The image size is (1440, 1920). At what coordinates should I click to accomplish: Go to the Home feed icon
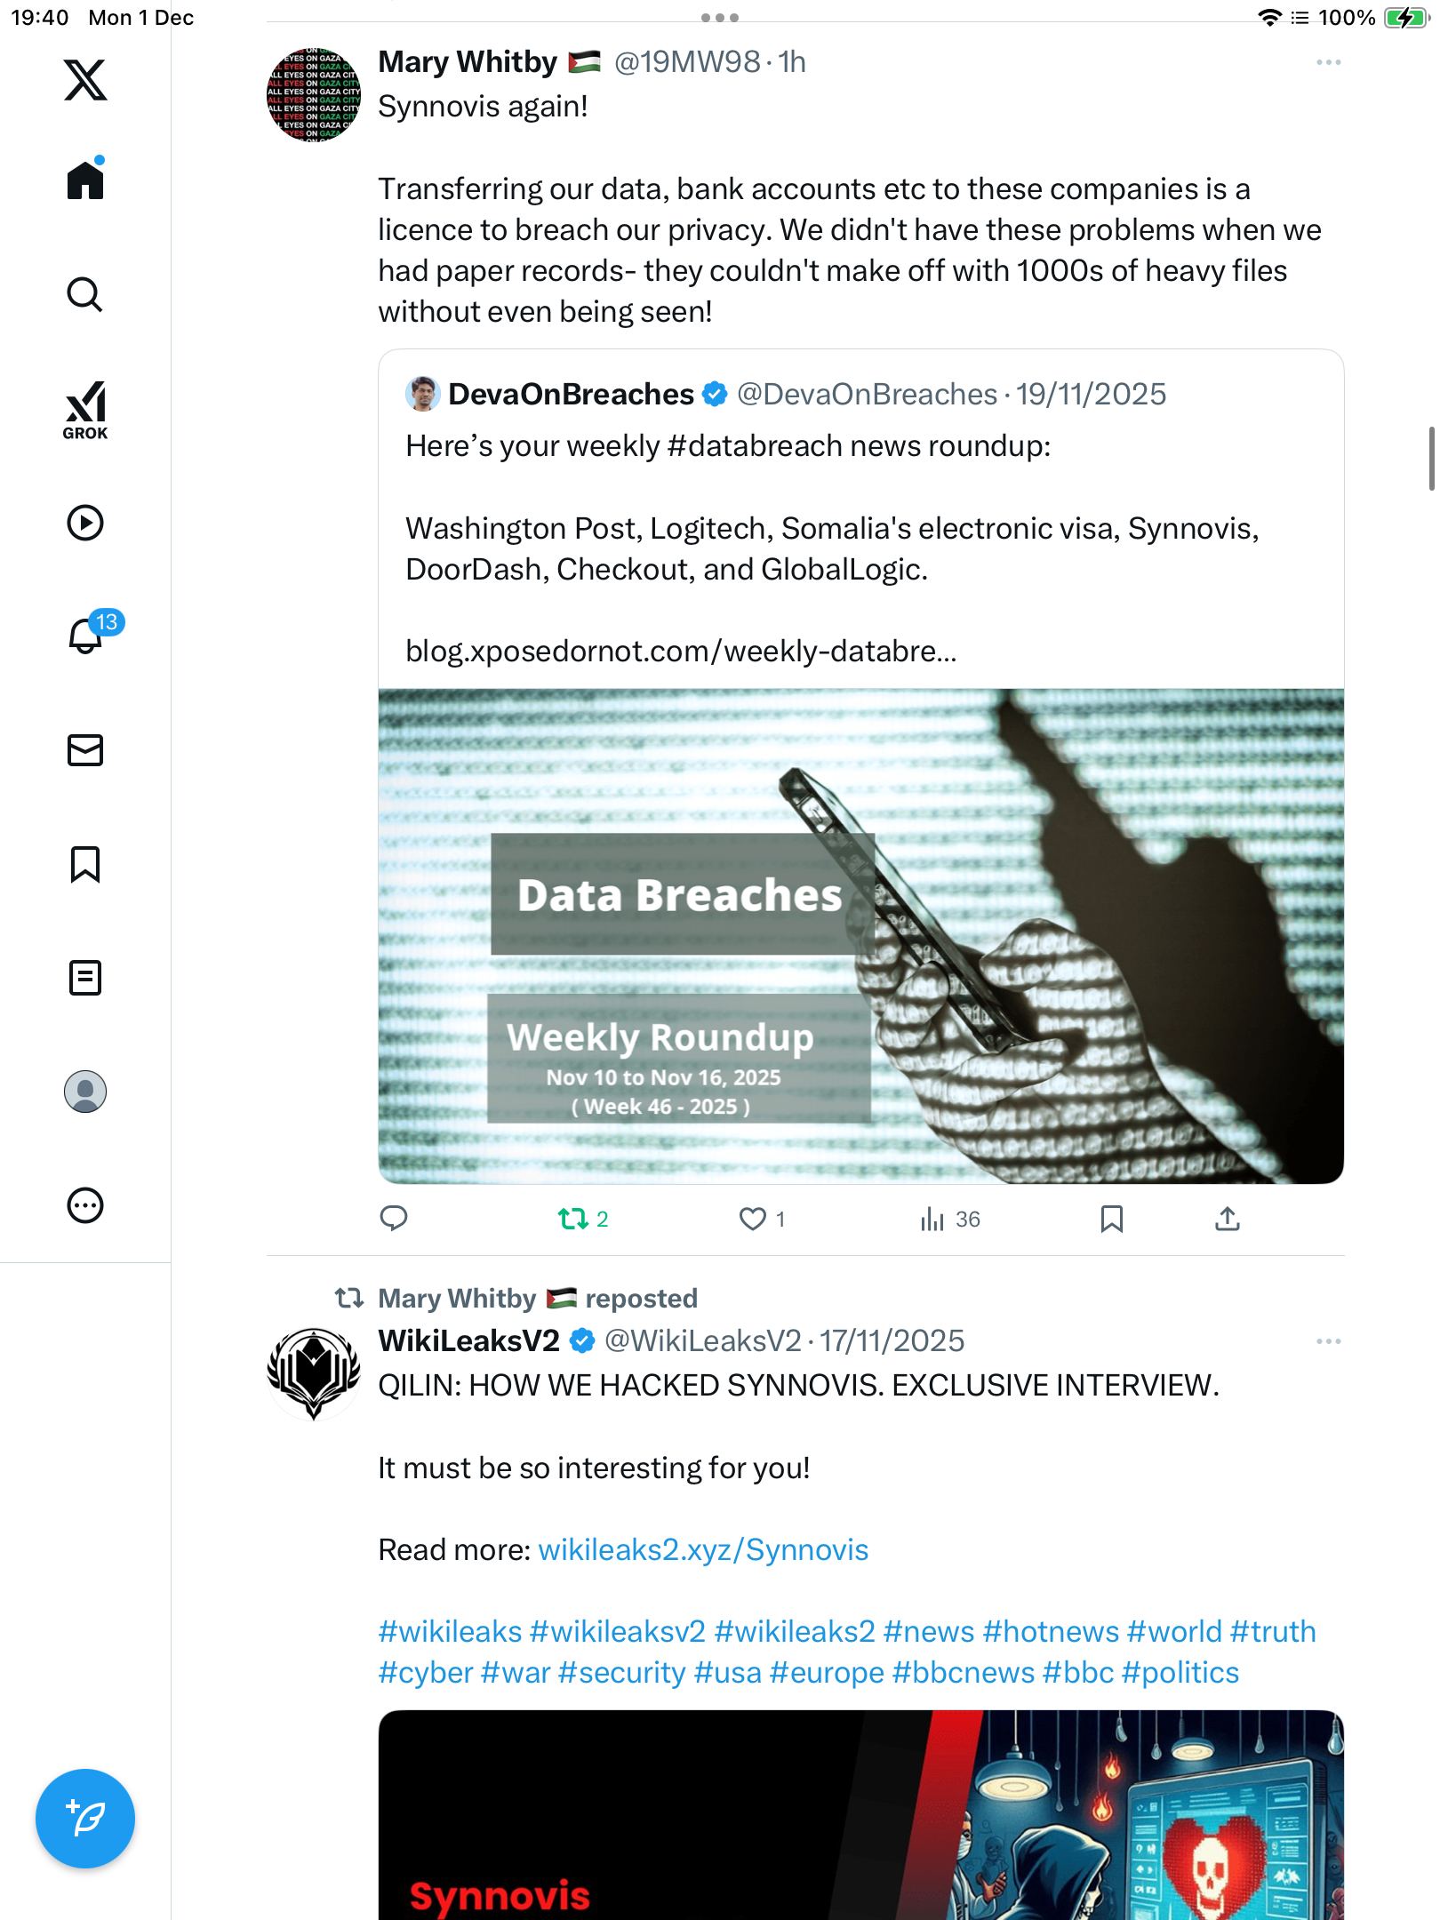coord(85,180)
